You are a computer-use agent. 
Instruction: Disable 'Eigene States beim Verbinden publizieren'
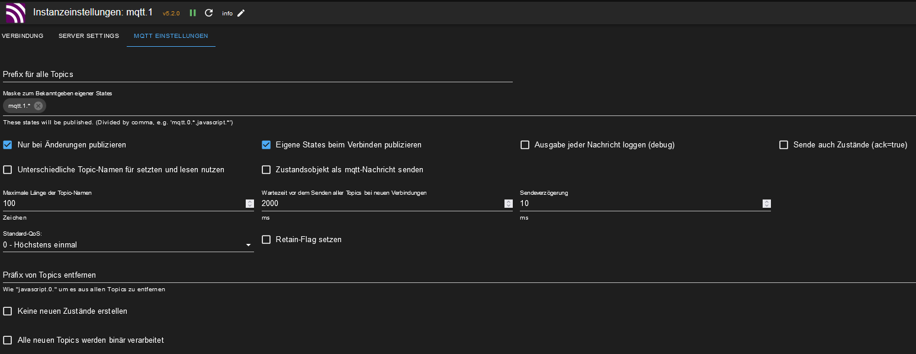pyautogui.click(x=266, y=145)
